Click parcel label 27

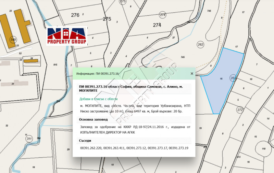174,38
